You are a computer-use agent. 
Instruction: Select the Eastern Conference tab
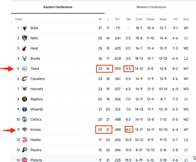tap(58, 7)
